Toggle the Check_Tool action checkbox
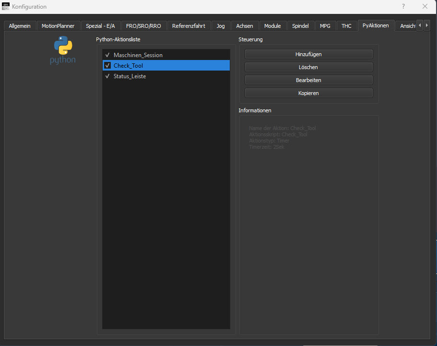The width and height of the screenshot is (437, 346). point(107,66)
